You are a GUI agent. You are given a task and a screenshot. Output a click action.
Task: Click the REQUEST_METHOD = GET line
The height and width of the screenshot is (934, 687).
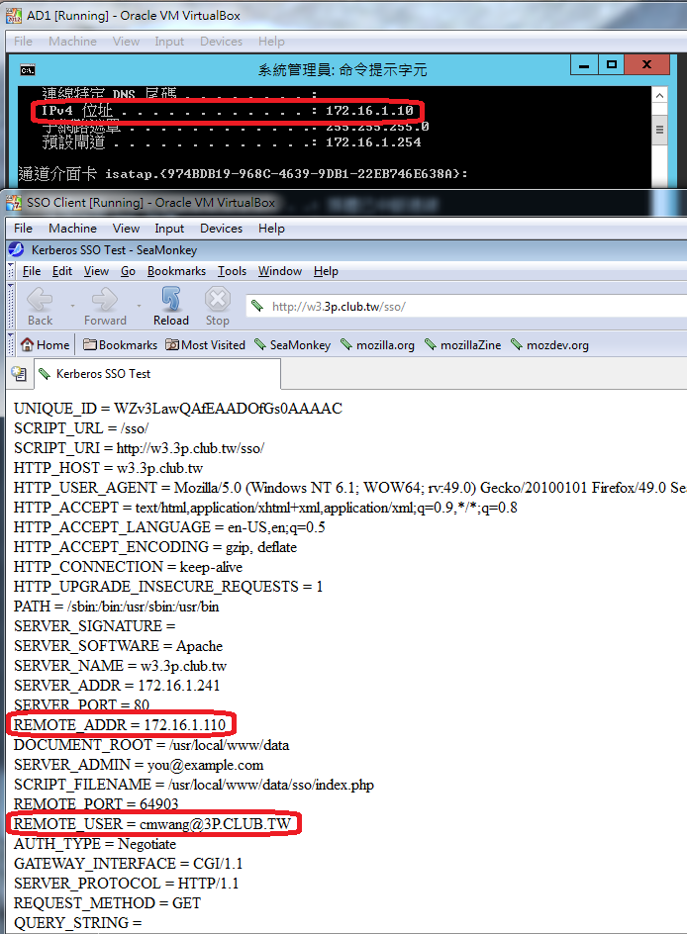[107, 903]
